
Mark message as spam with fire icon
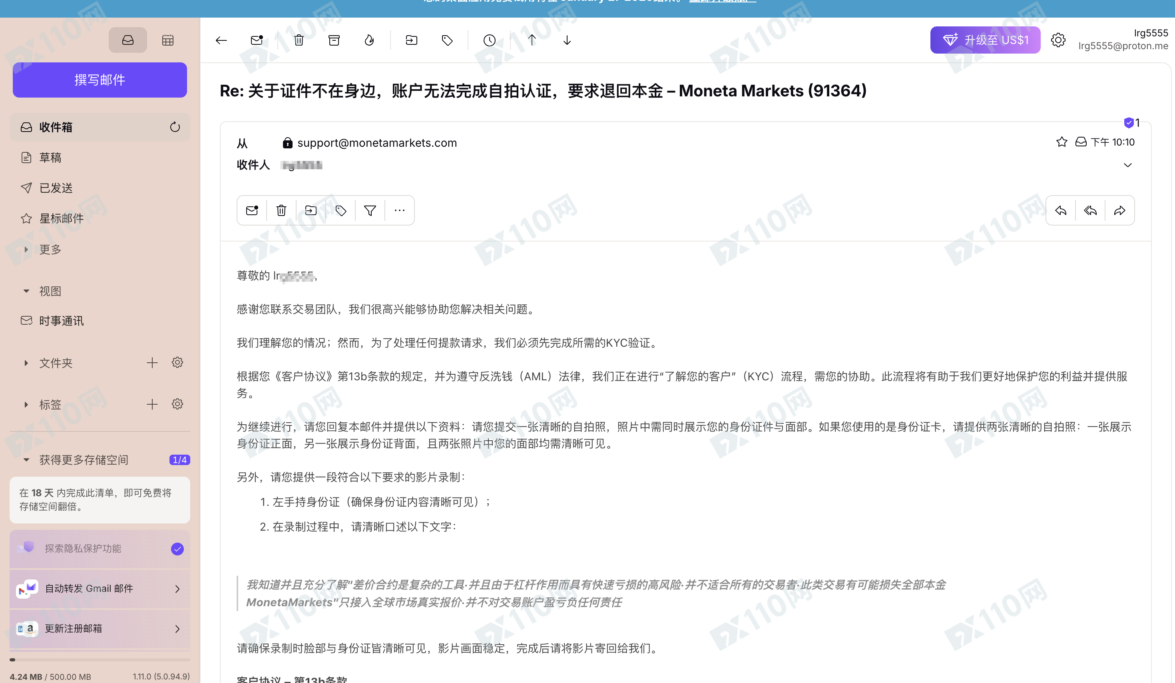[x=369, y=41]
